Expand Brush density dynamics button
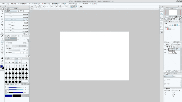The width and height of the screenshot is (182, 102). pos(27,49)
